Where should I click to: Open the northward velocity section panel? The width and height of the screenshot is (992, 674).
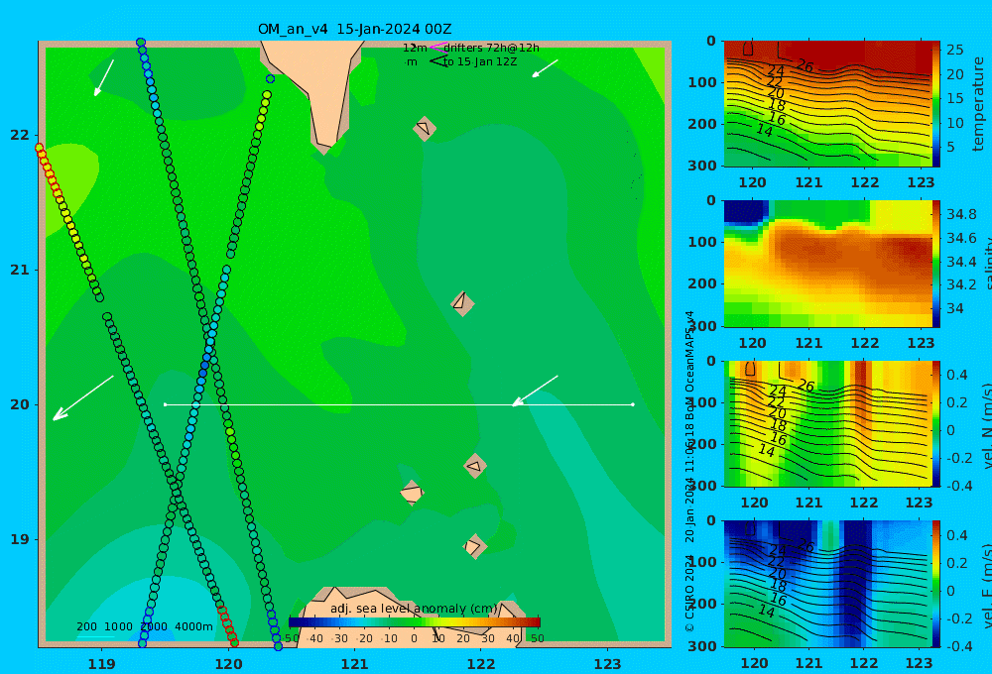click(x=826, y=423)
